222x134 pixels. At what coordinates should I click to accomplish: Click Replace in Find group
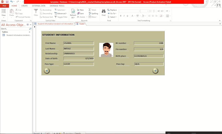[112, 10]
